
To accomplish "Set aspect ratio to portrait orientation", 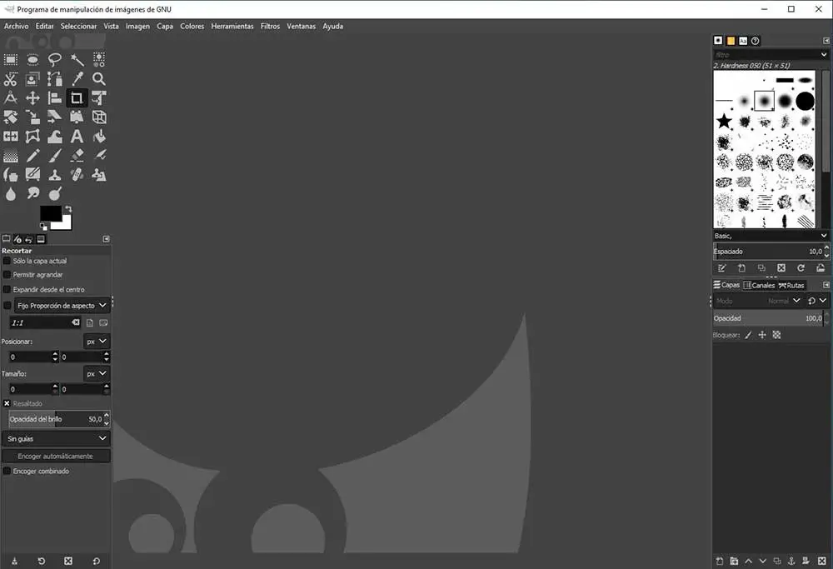I will (90, 322).
